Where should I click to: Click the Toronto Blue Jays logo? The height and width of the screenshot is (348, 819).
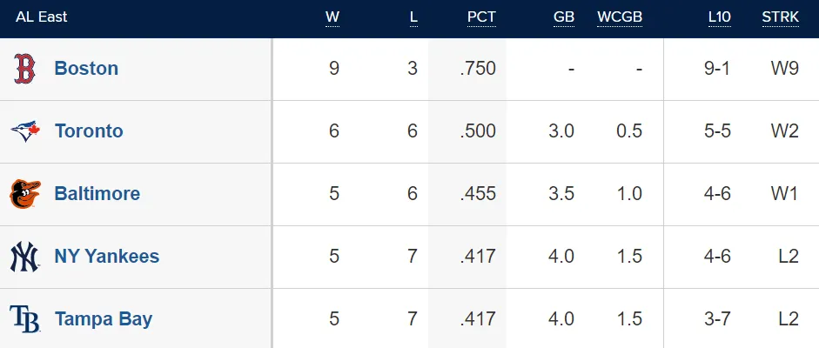click(x=24, y=131)
